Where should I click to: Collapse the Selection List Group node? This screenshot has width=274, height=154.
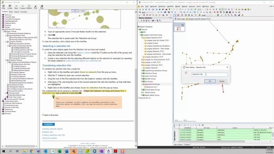[142, 84]
